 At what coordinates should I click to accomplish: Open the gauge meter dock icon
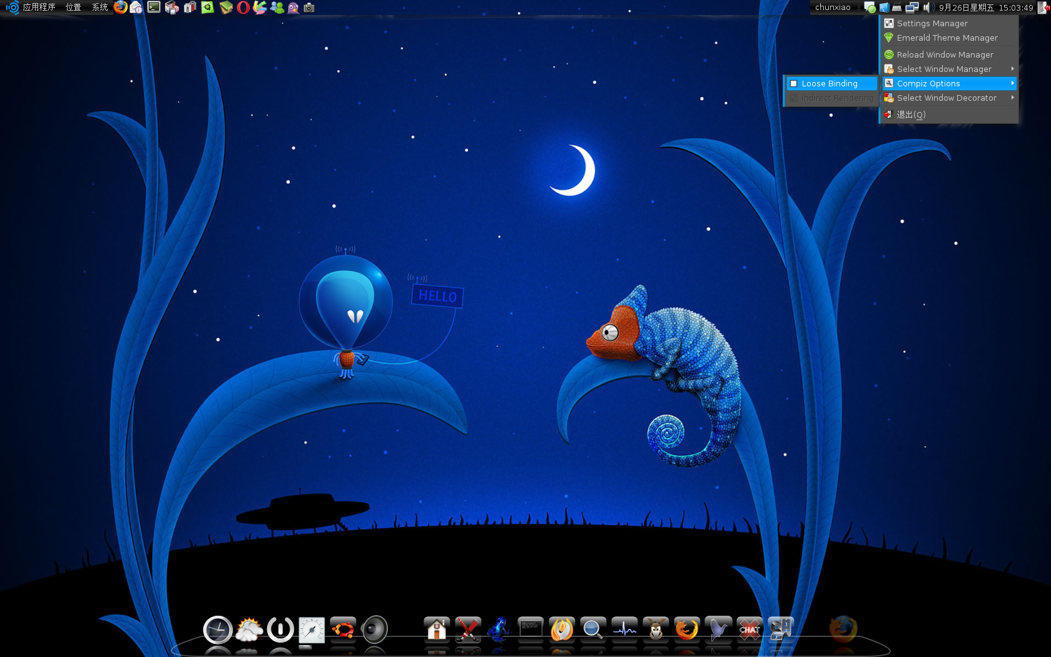click(312, 629)
